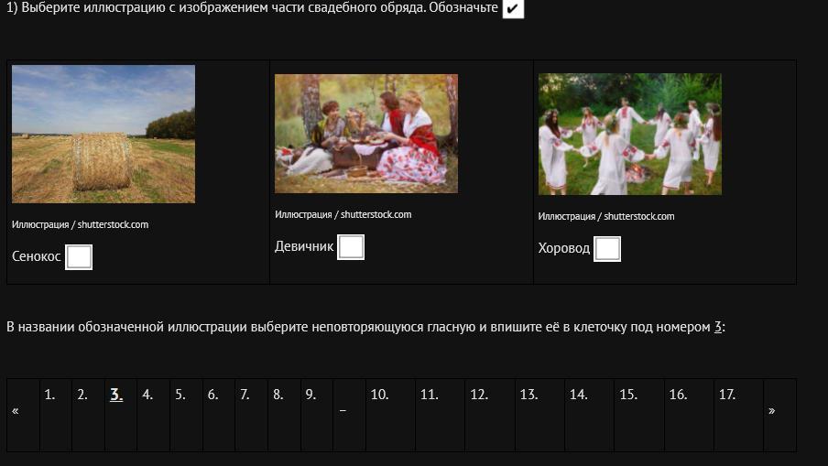
Task: Select answer cell number 11
Action: pyautogui.click(x=441, y=415)
